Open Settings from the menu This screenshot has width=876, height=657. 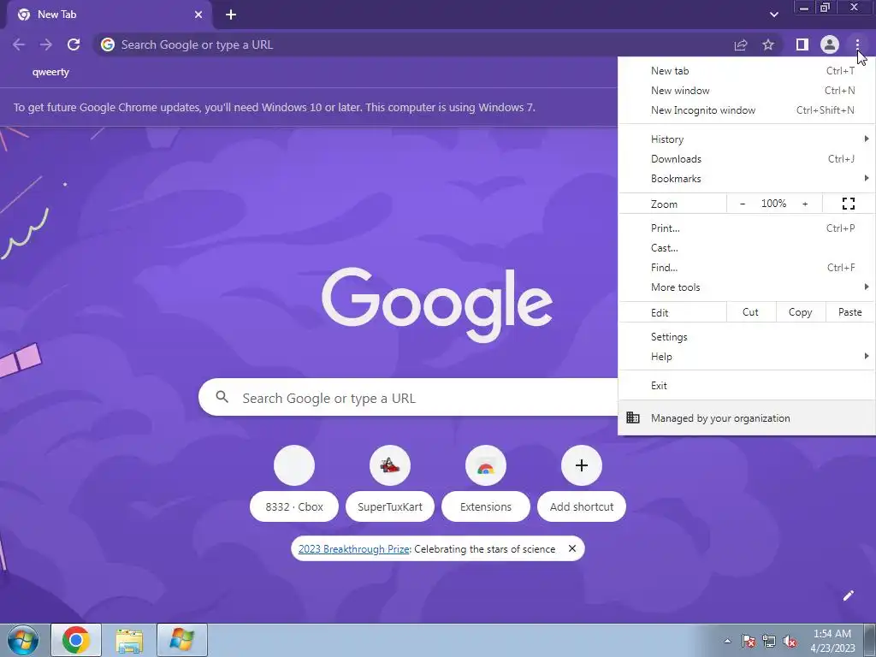click(746, 337)
